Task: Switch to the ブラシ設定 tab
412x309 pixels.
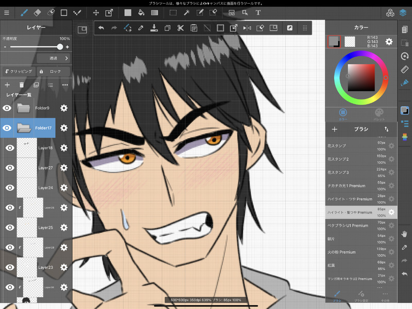Action: (361, 296)
